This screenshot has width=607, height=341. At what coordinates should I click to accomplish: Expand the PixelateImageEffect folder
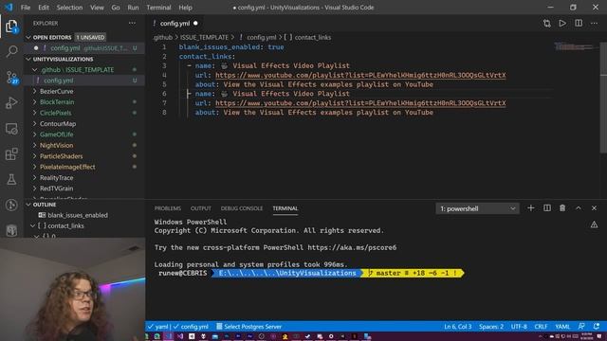(x=35, y=167)
